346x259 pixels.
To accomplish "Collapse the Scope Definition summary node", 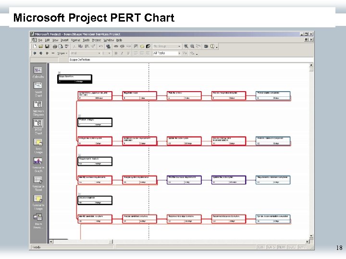I will (x=60, y=72).
